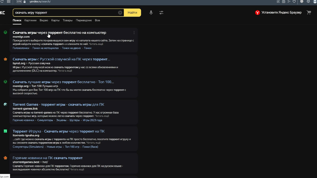Click the padlock site security icon

click(x=25, y=2)
